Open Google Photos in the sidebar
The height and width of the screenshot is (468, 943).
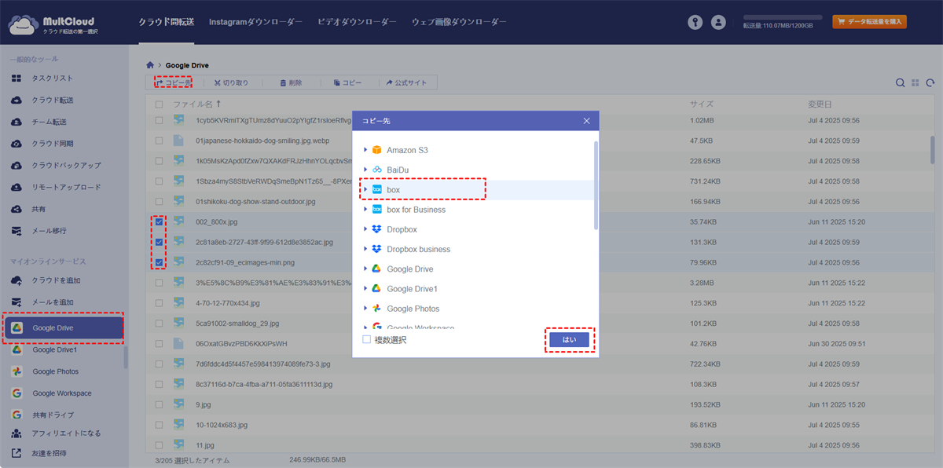[55, 371]
